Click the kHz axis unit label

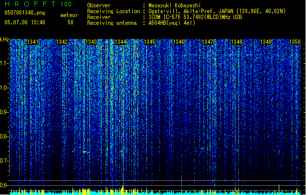[4, 39]
